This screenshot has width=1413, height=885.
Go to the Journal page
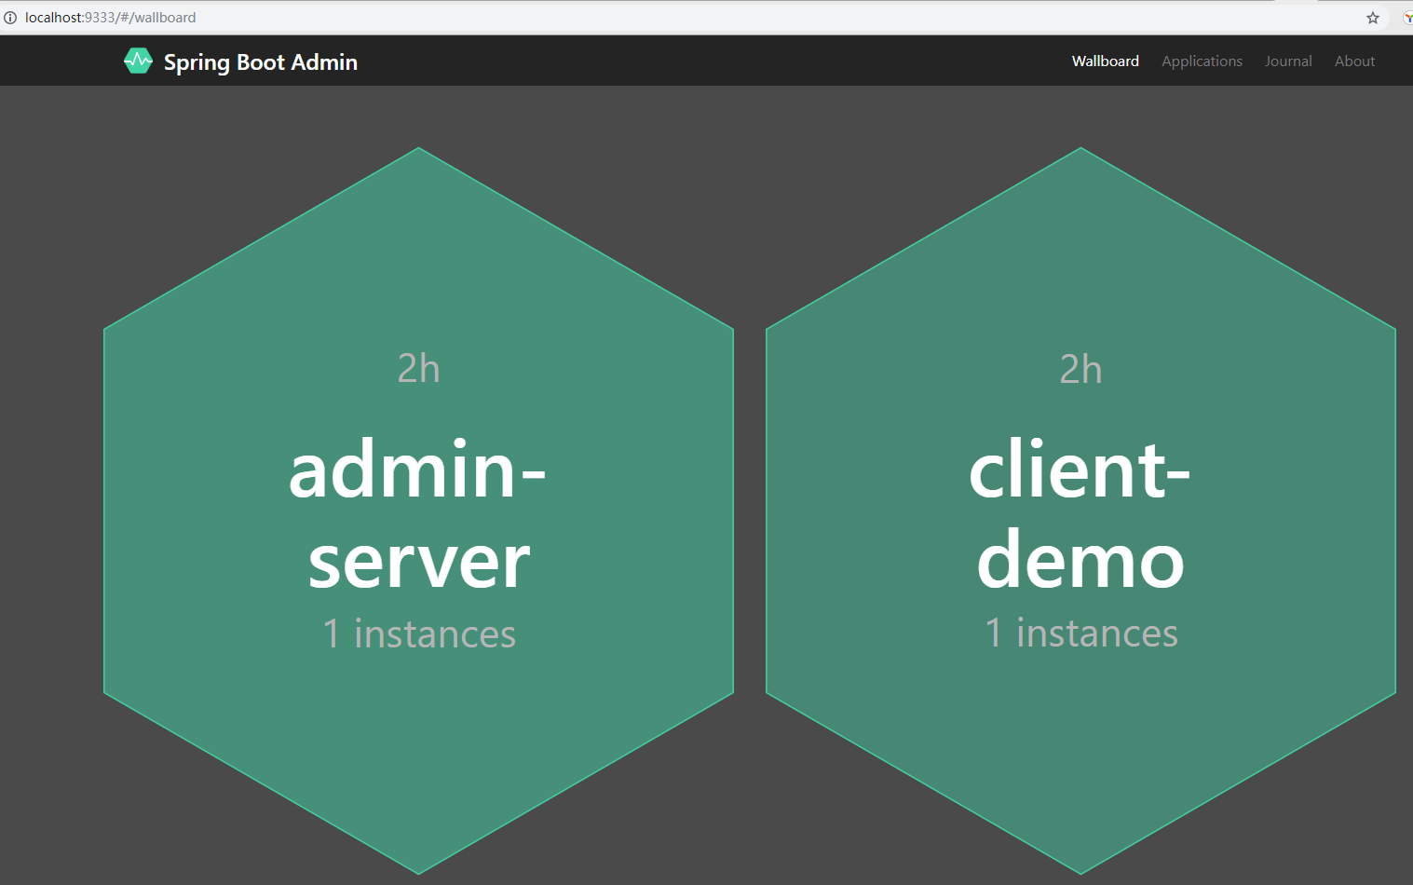(1288, 61)
